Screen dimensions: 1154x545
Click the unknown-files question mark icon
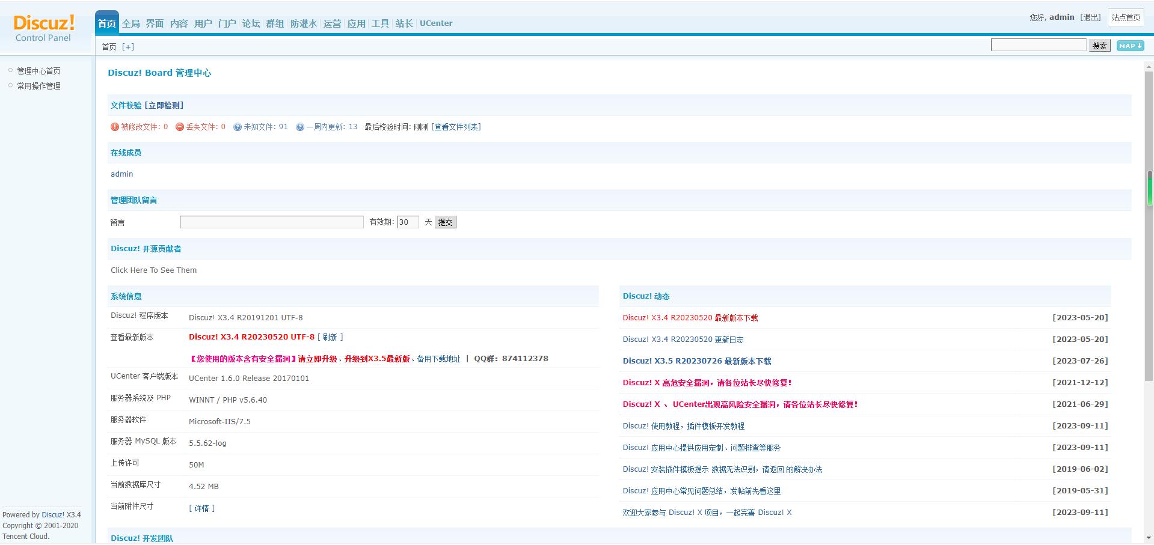point(238,127)
